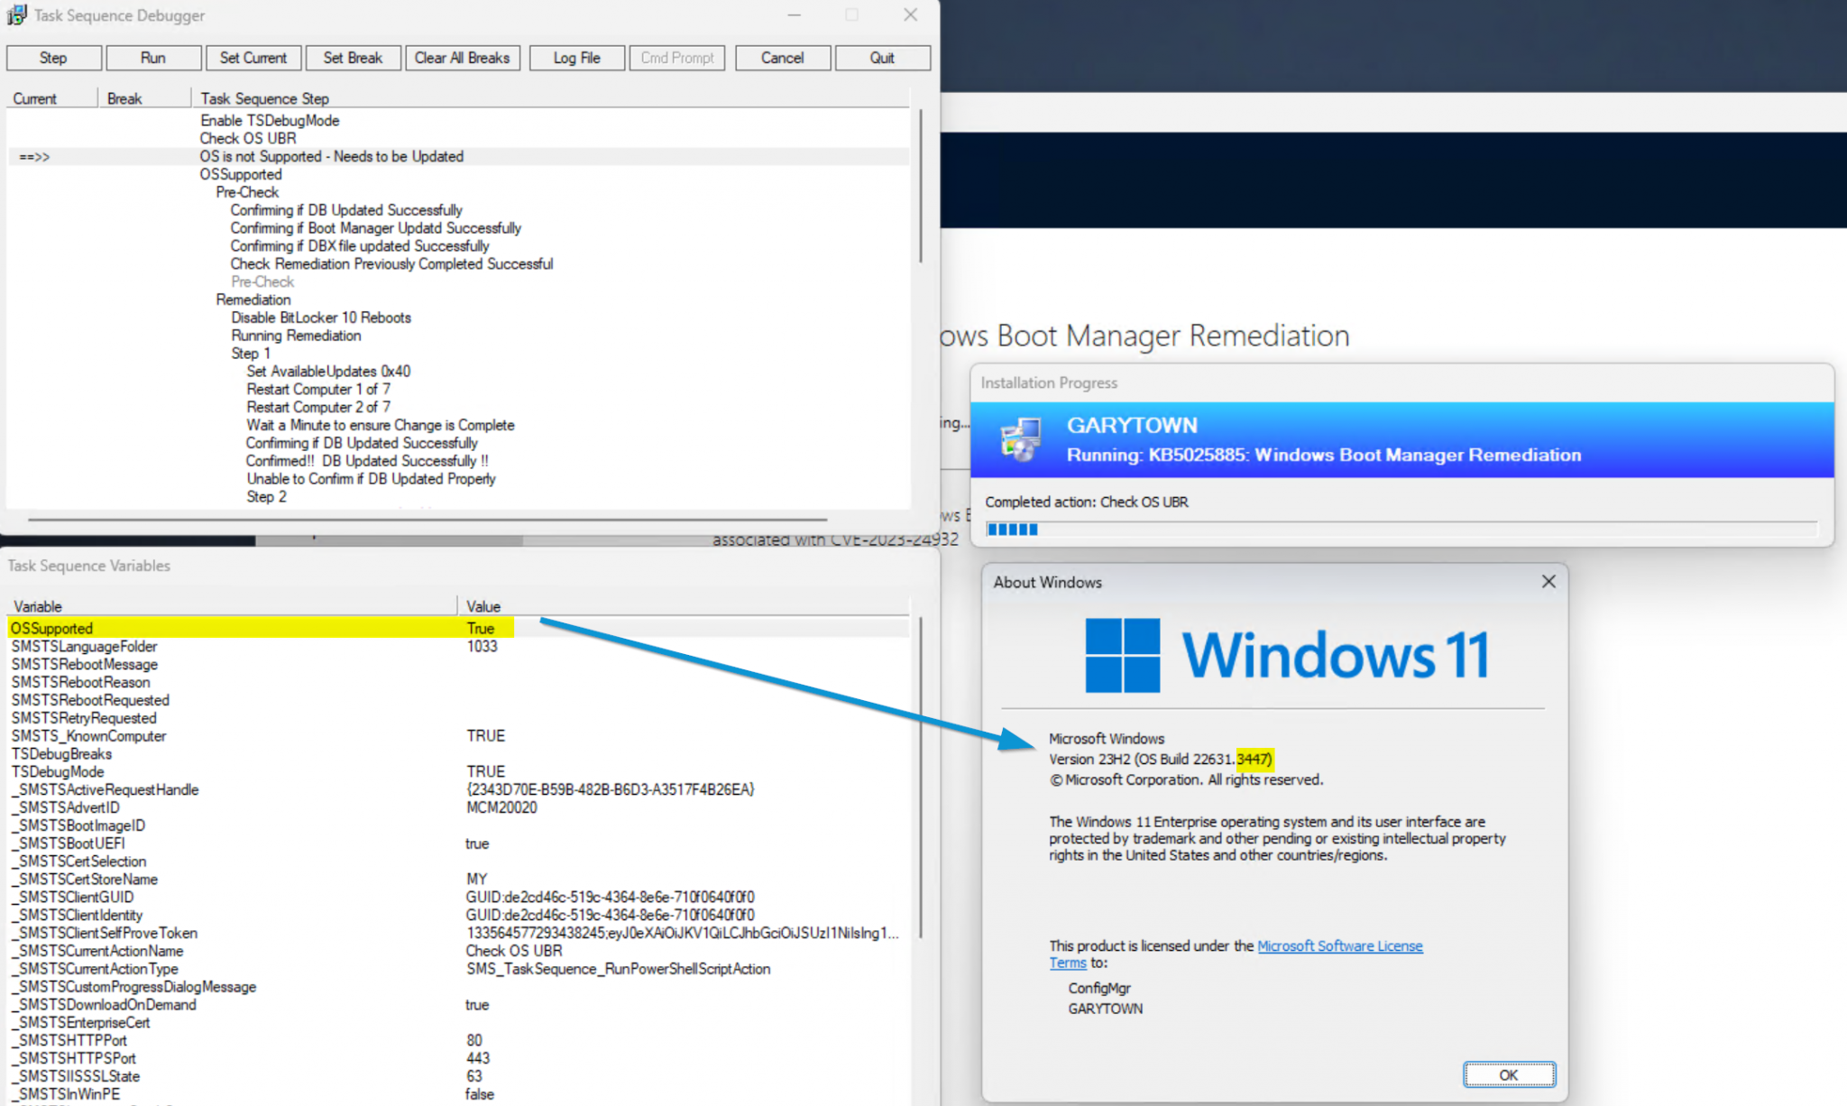Screen dimensions: 1847x1106
Task: Click the step list horizontal scrollbar
Action: (427, 520)
